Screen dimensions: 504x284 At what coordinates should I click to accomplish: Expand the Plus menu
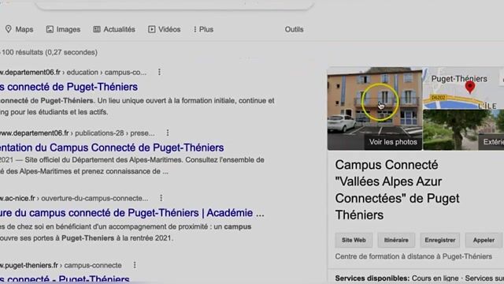(203, 29)
